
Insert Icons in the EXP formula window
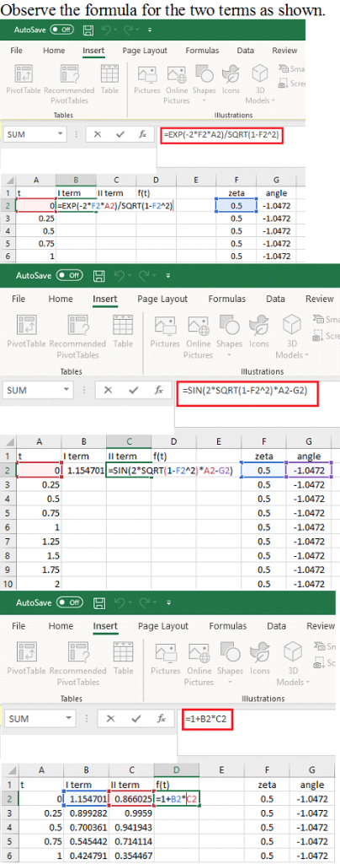(x=231, y=81)
